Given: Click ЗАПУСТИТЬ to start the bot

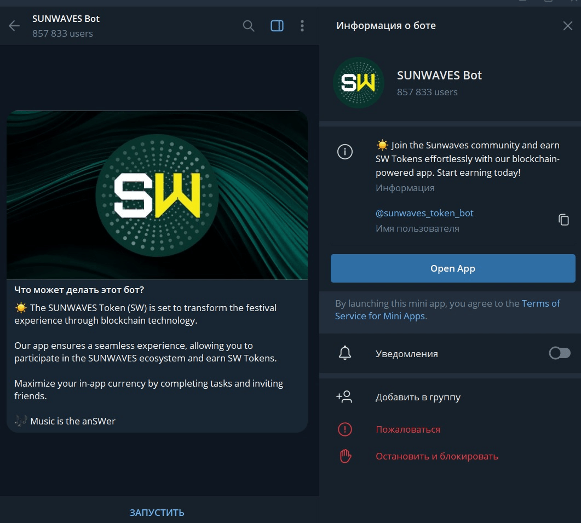Looking at the screenshot, I should pos(157,513).
